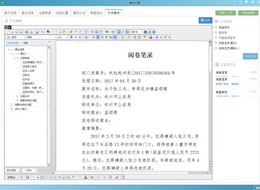The width and height of the screenshot is (260, 190).
Task: Select the 书证 item in outline tree
Action: coord(26,79)
